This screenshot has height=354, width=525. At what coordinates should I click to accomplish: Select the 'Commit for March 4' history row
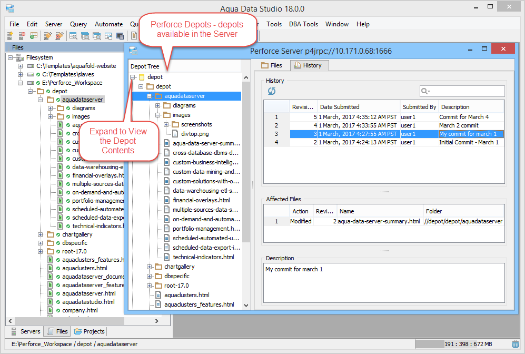pos(384,117)
